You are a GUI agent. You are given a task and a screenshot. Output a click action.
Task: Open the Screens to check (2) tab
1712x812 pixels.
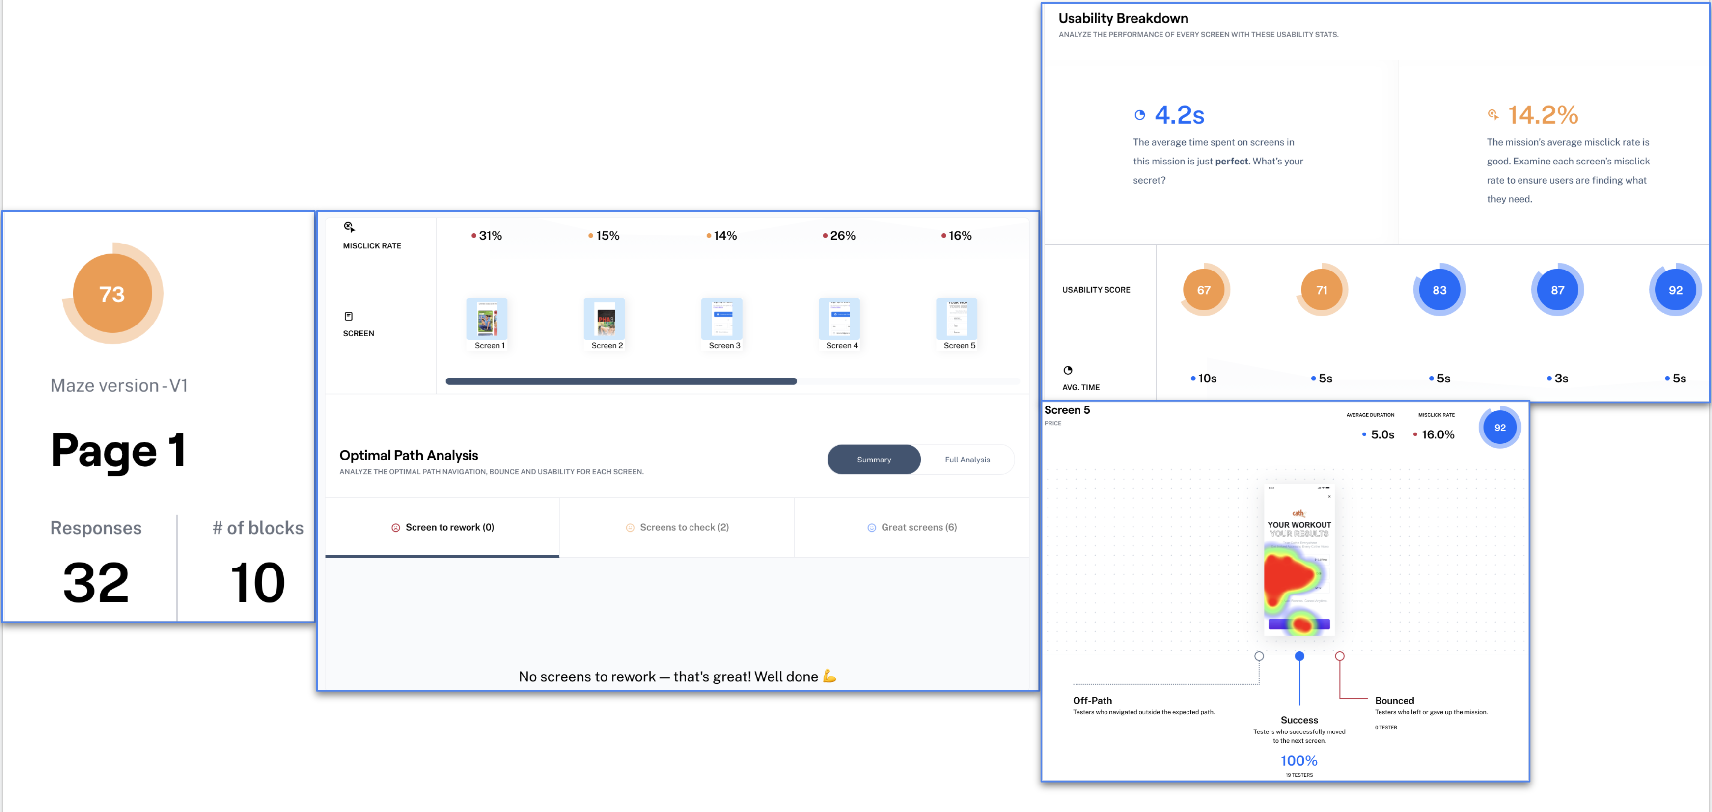click(x=677, y=527)
